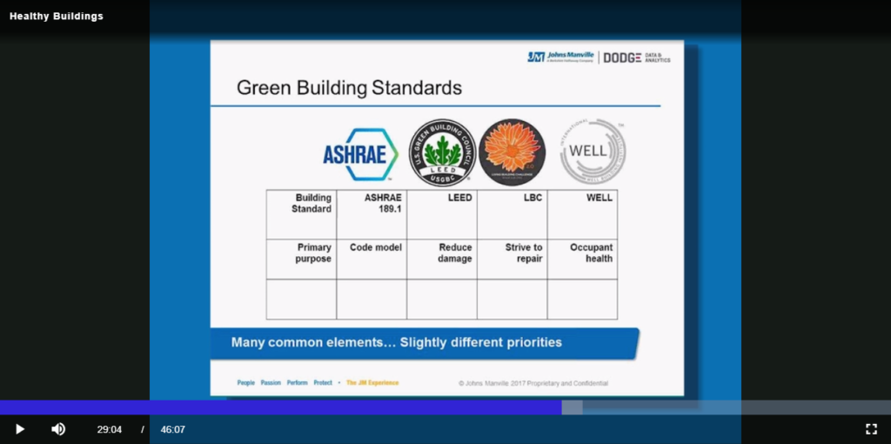
Task: Click the unplayed portion of the seek bar
Action: [736, 407]
